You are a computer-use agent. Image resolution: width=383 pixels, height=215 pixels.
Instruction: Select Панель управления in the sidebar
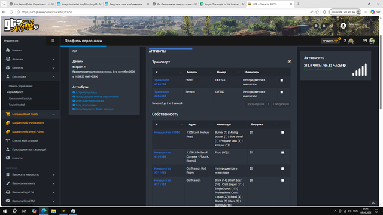pos(20,86)
